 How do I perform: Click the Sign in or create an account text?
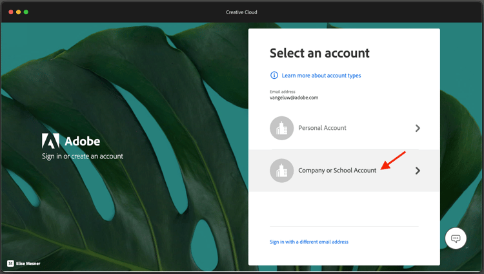coord(83,156)
